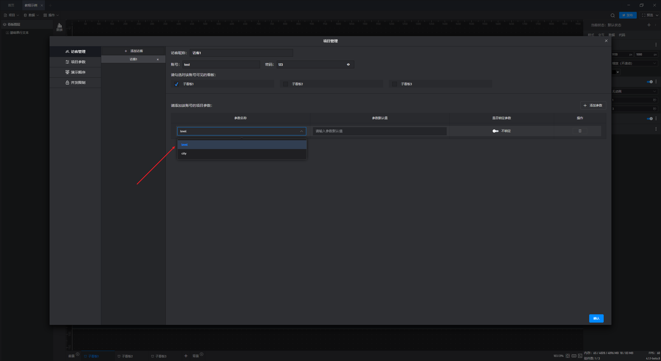
Task: Switch to the 演示顺序 section
Action: (75, 72)
